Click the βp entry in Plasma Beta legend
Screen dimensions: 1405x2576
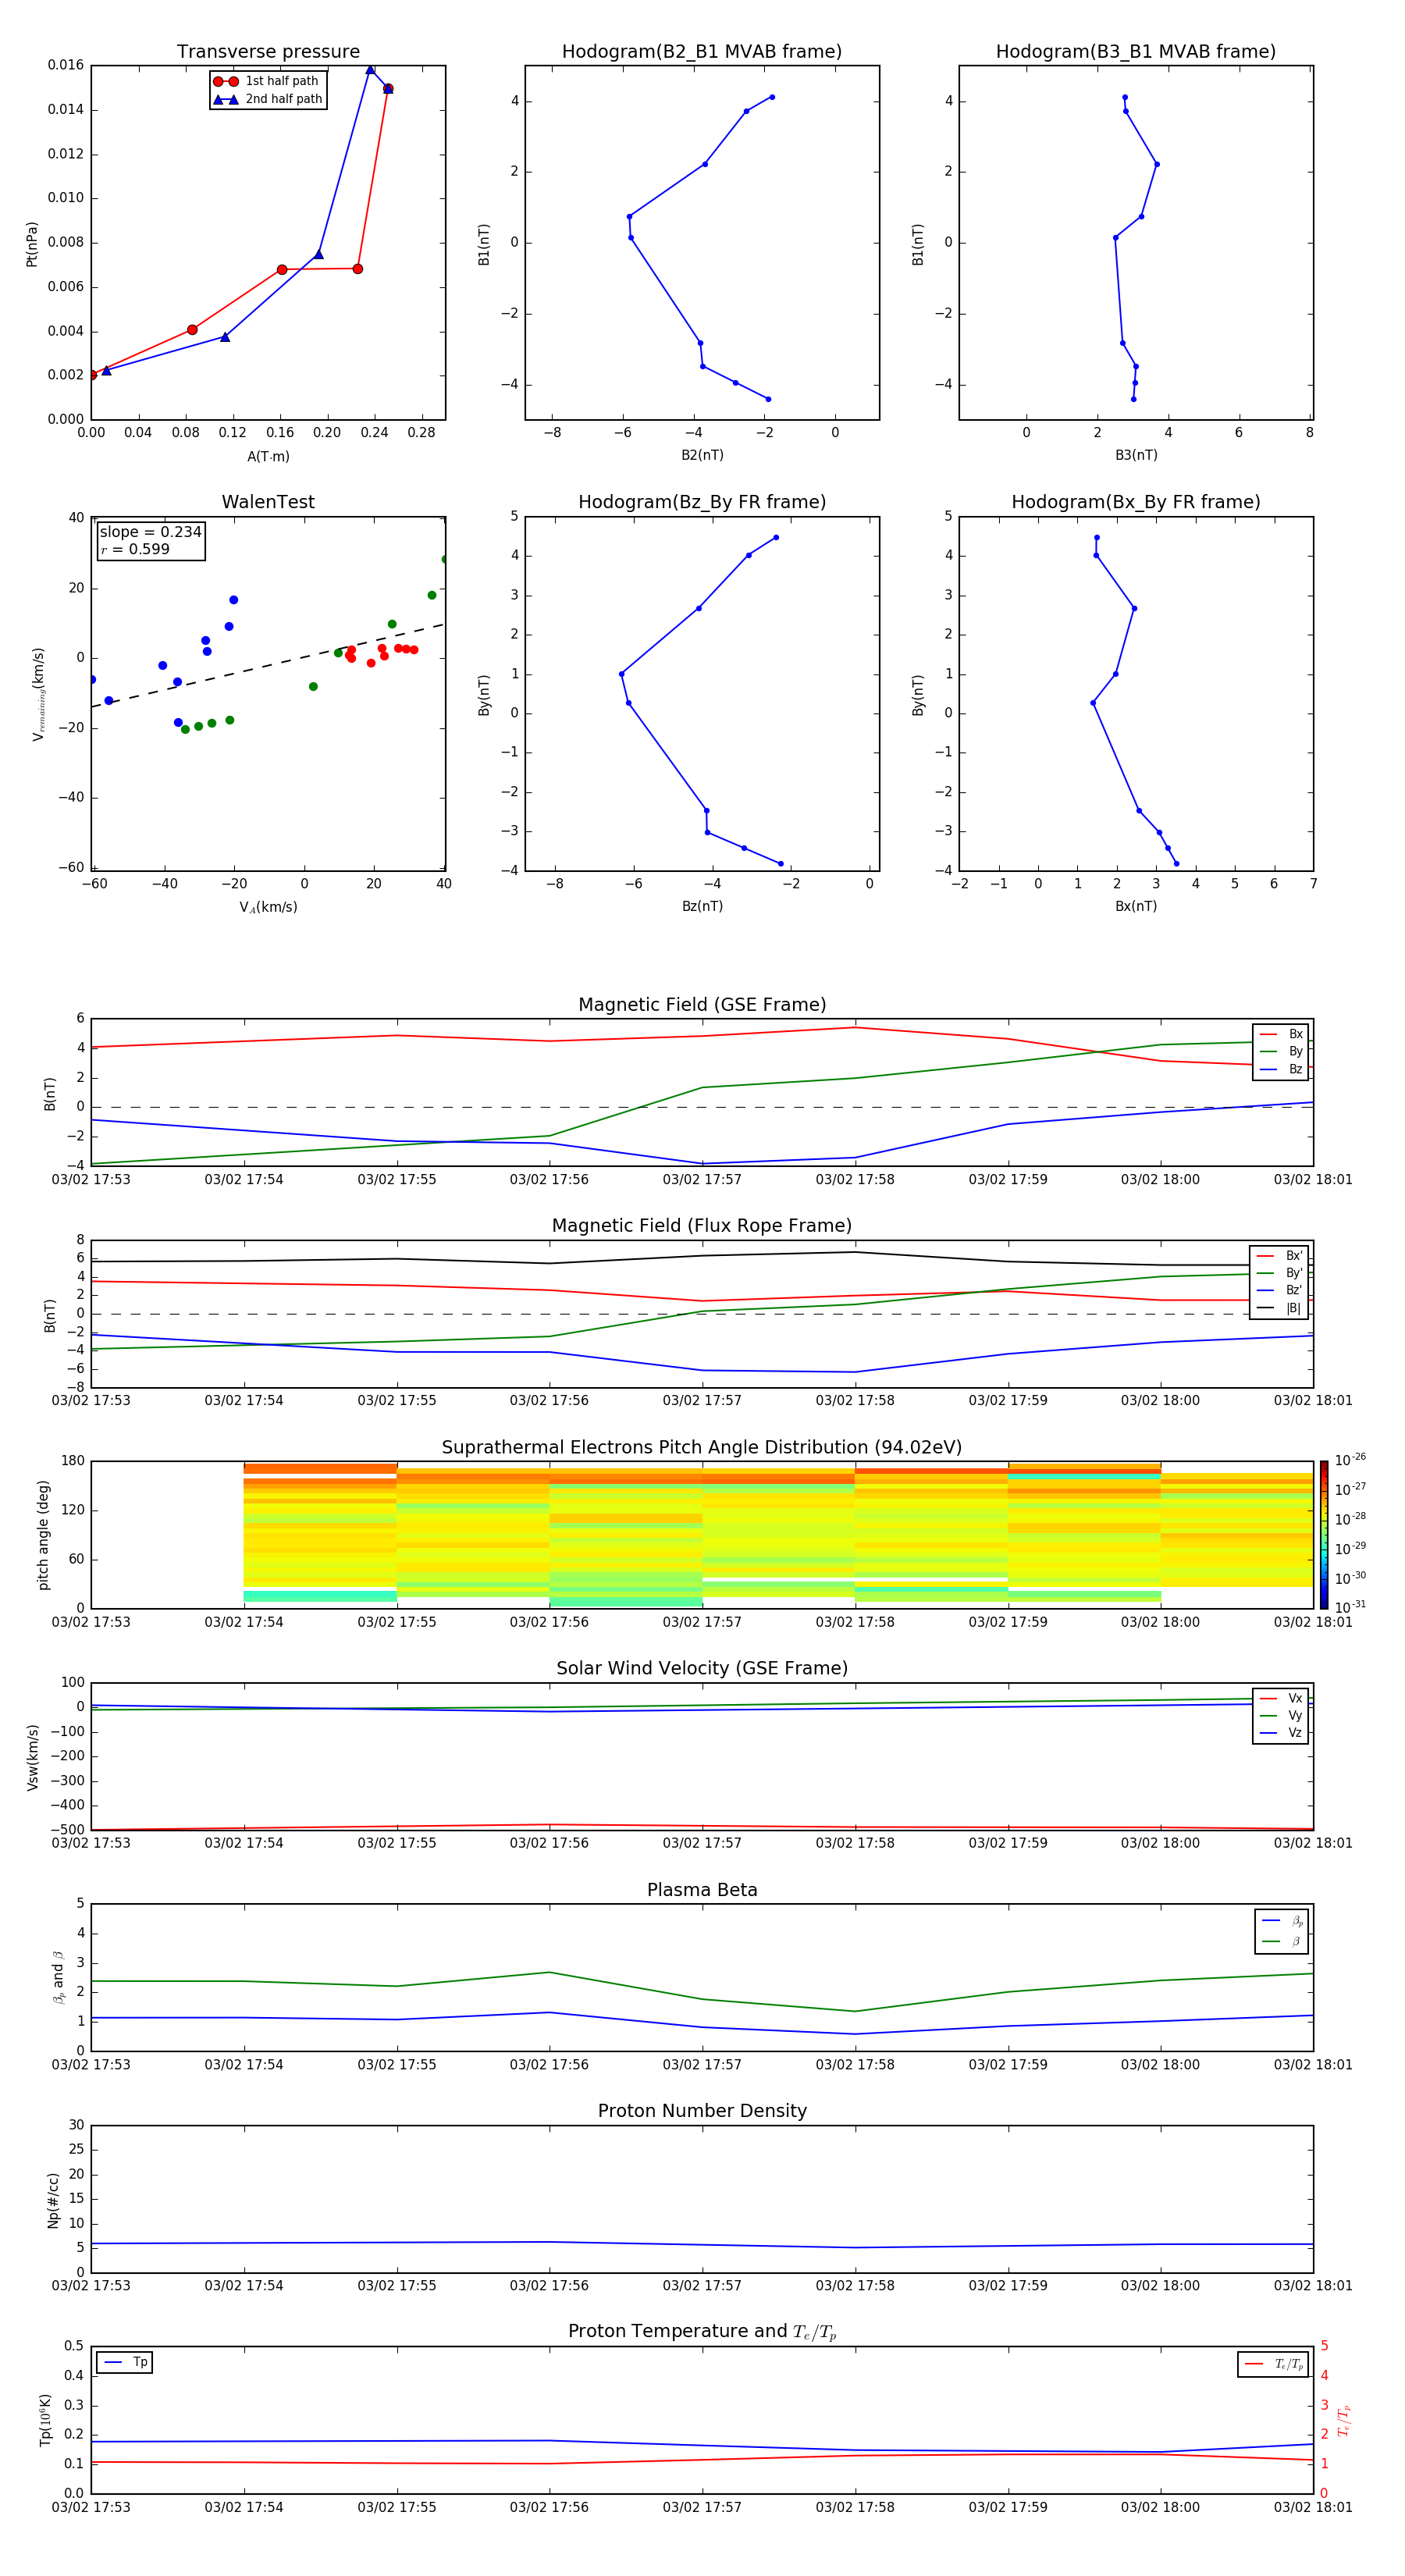click(x=1282, y=1921)
